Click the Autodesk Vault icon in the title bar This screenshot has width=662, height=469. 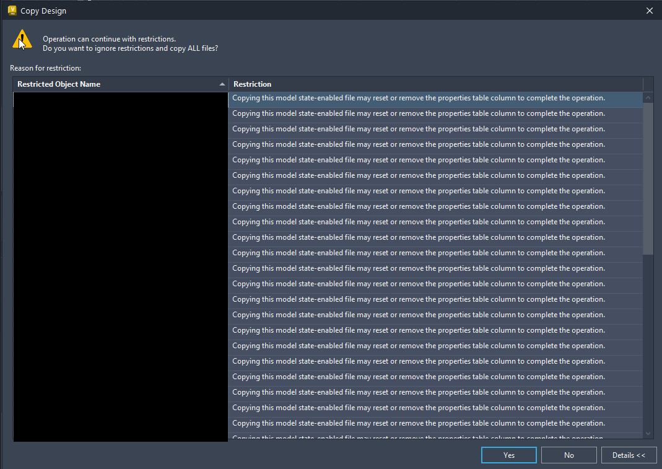[x=11, y=11]
